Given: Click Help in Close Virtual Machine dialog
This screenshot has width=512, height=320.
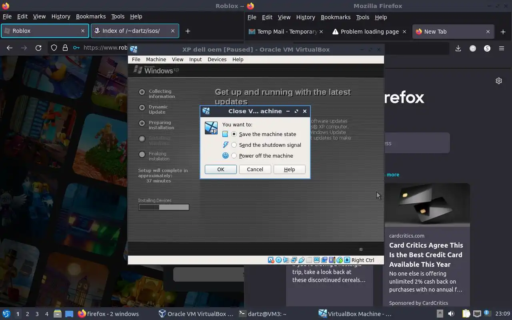Looking at the screenshot, I should 289,169.
